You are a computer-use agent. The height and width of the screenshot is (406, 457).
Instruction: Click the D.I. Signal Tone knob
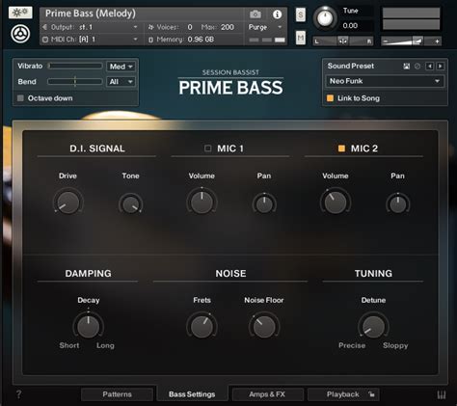[x=131, y=204]
